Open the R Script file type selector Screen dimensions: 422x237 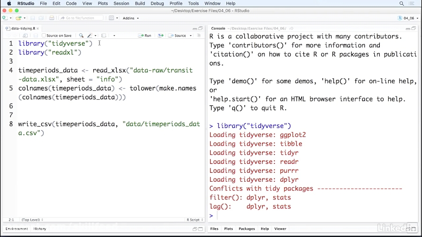tap(195, 220)
